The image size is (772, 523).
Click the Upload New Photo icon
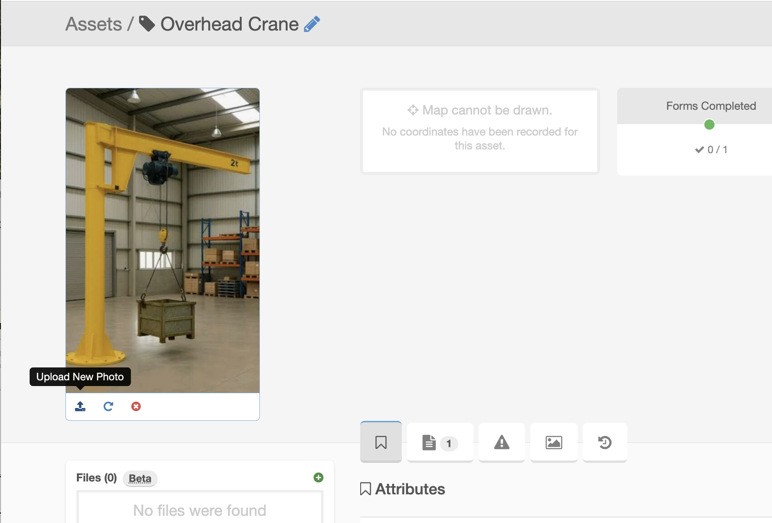[80, 407]
